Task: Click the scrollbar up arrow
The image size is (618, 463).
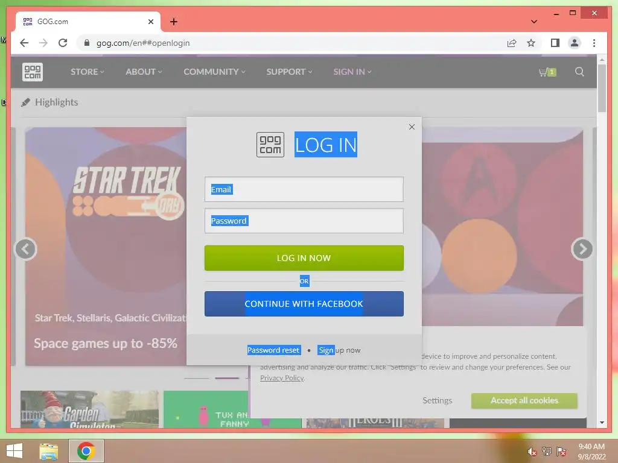Action: [x=602, y=60]
